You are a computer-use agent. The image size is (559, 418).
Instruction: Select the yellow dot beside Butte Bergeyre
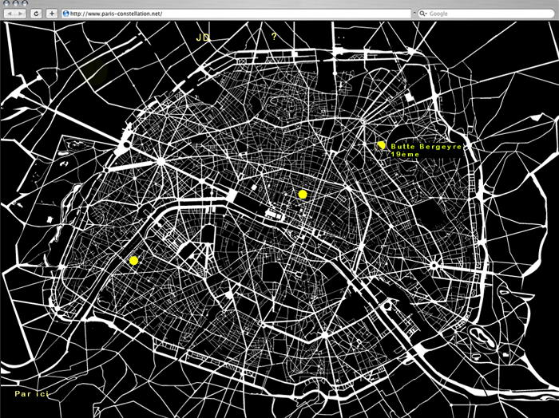[381, 145]
